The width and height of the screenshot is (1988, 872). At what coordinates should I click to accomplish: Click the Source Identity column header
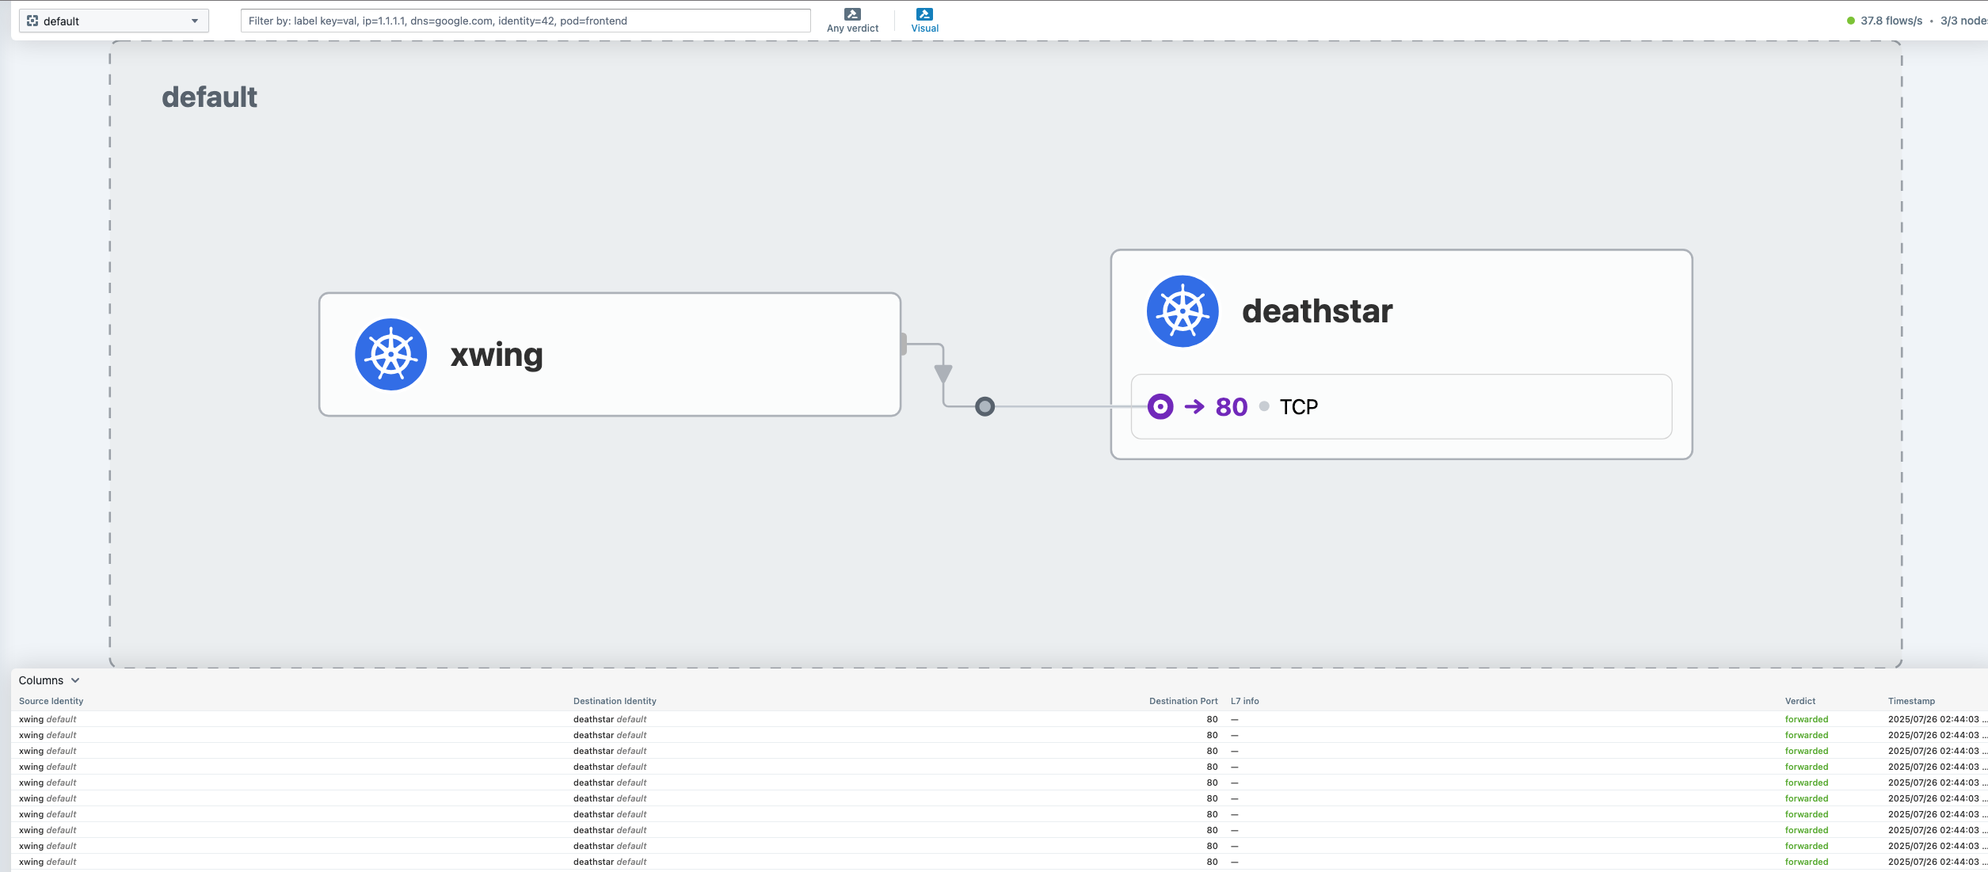point(51,701)
